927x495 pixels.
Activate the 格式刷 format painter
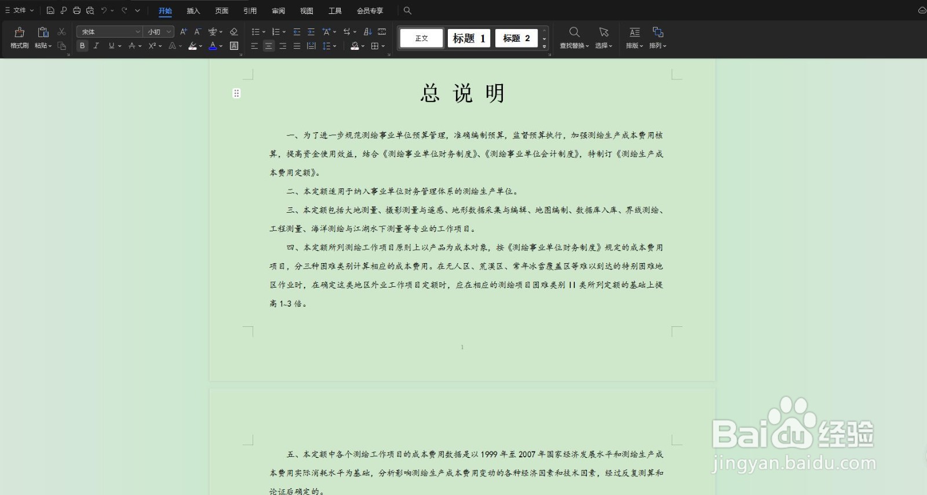[20, 38]
